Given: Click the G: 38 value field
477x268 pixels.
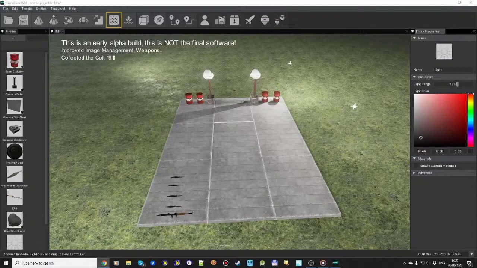Looking at the screenshot, I should [x=440, y=151].
